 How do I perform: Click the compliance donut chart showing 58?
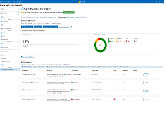(100, 45)
